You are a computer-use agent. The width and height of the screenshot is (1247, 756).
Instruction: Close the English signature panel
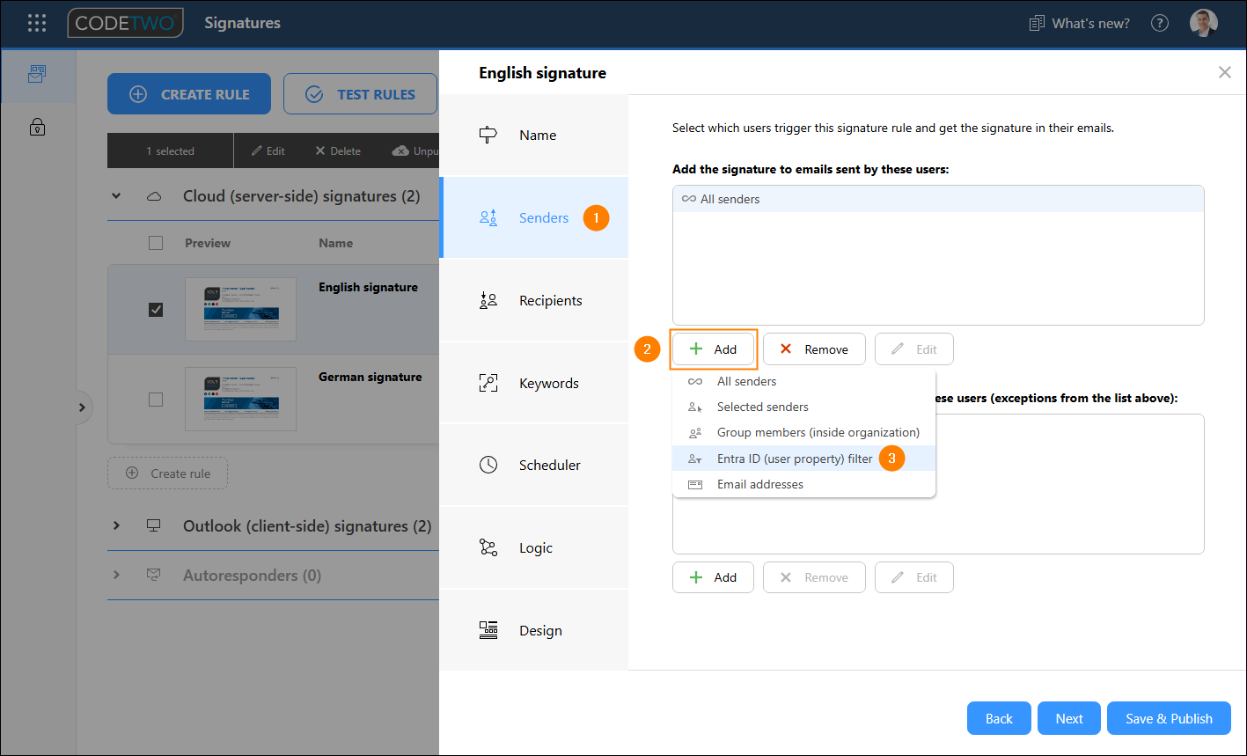(1224, 72)
